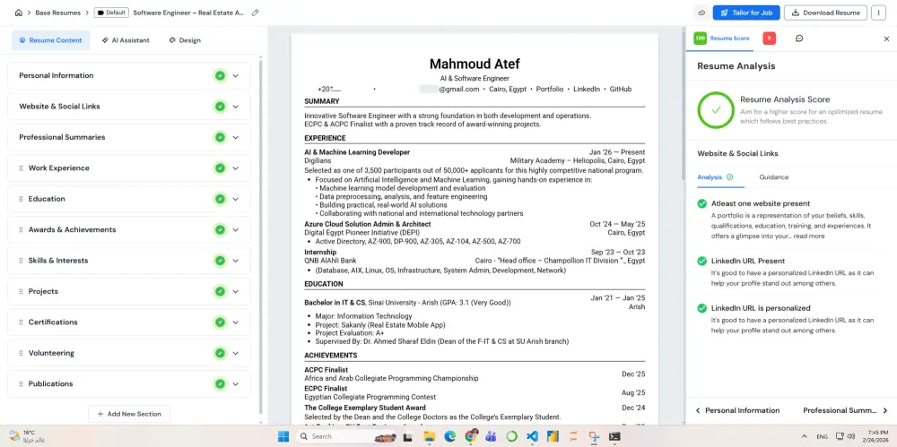Click the Publications drag handle
This screenshot has height=447, width=897.
coord(22,384)
